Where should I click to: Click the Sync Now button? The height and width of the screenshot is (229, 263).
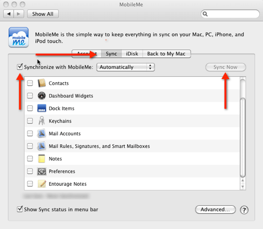click(x=226, y=67)
